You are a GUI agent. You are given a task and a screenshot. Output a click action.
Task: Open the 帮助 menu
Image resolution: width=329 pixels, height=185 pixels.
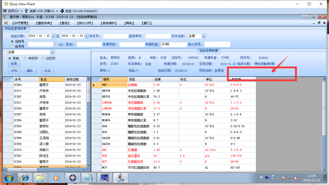point(129,23)
